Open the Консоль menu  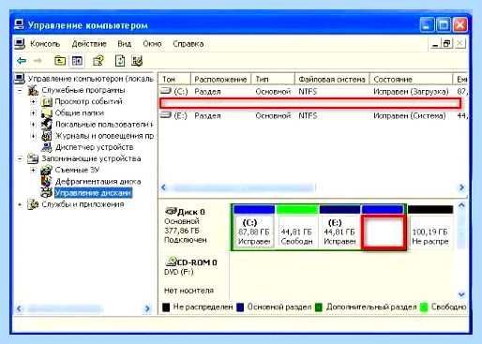(45, 44)
